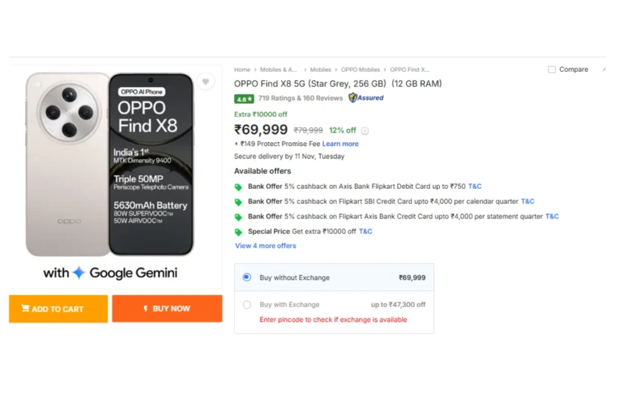The image size is (624, 416).
Task: Click the OPPO Find X8 product image
Action: pos(110,164)
